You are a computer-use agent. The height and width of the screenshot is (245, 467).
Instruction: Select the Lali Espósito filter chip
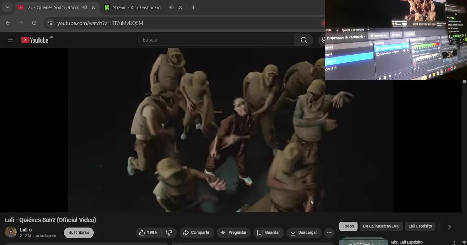[420, 226]
